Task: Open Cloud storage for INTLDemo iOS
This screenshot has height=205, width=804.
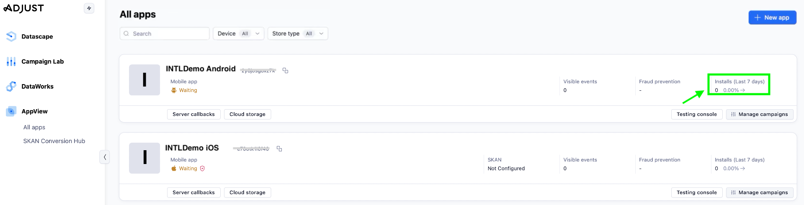Action: (247, 192)
